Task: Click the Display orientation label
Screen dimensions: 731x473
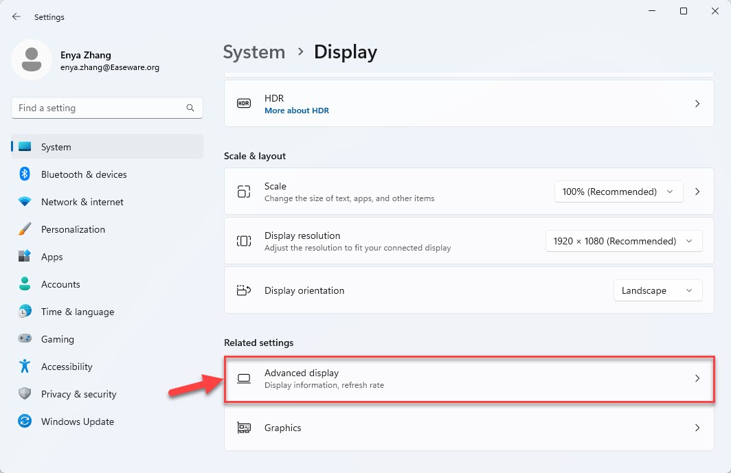Action: click(x=304, y=290)
